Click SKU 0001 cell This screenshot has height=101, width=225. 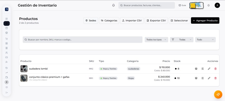pos(91,78)
